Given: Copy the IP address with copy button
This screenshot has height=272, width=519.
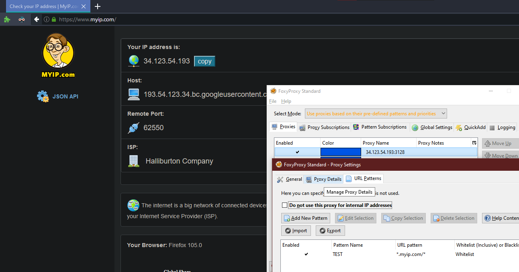Looking at the screenshot, I should point(204,61).
